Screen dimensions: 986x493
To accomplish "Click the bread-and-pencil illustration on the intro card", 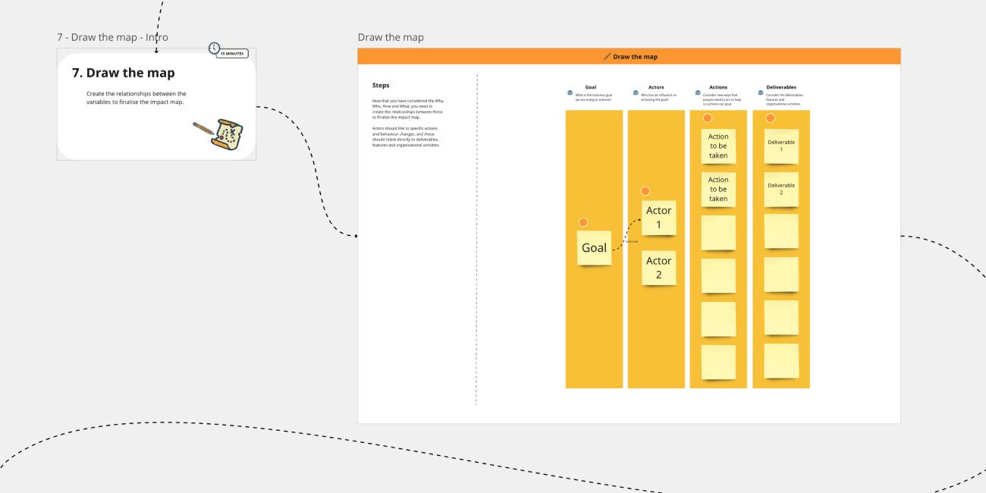I will tap(220, 136).
